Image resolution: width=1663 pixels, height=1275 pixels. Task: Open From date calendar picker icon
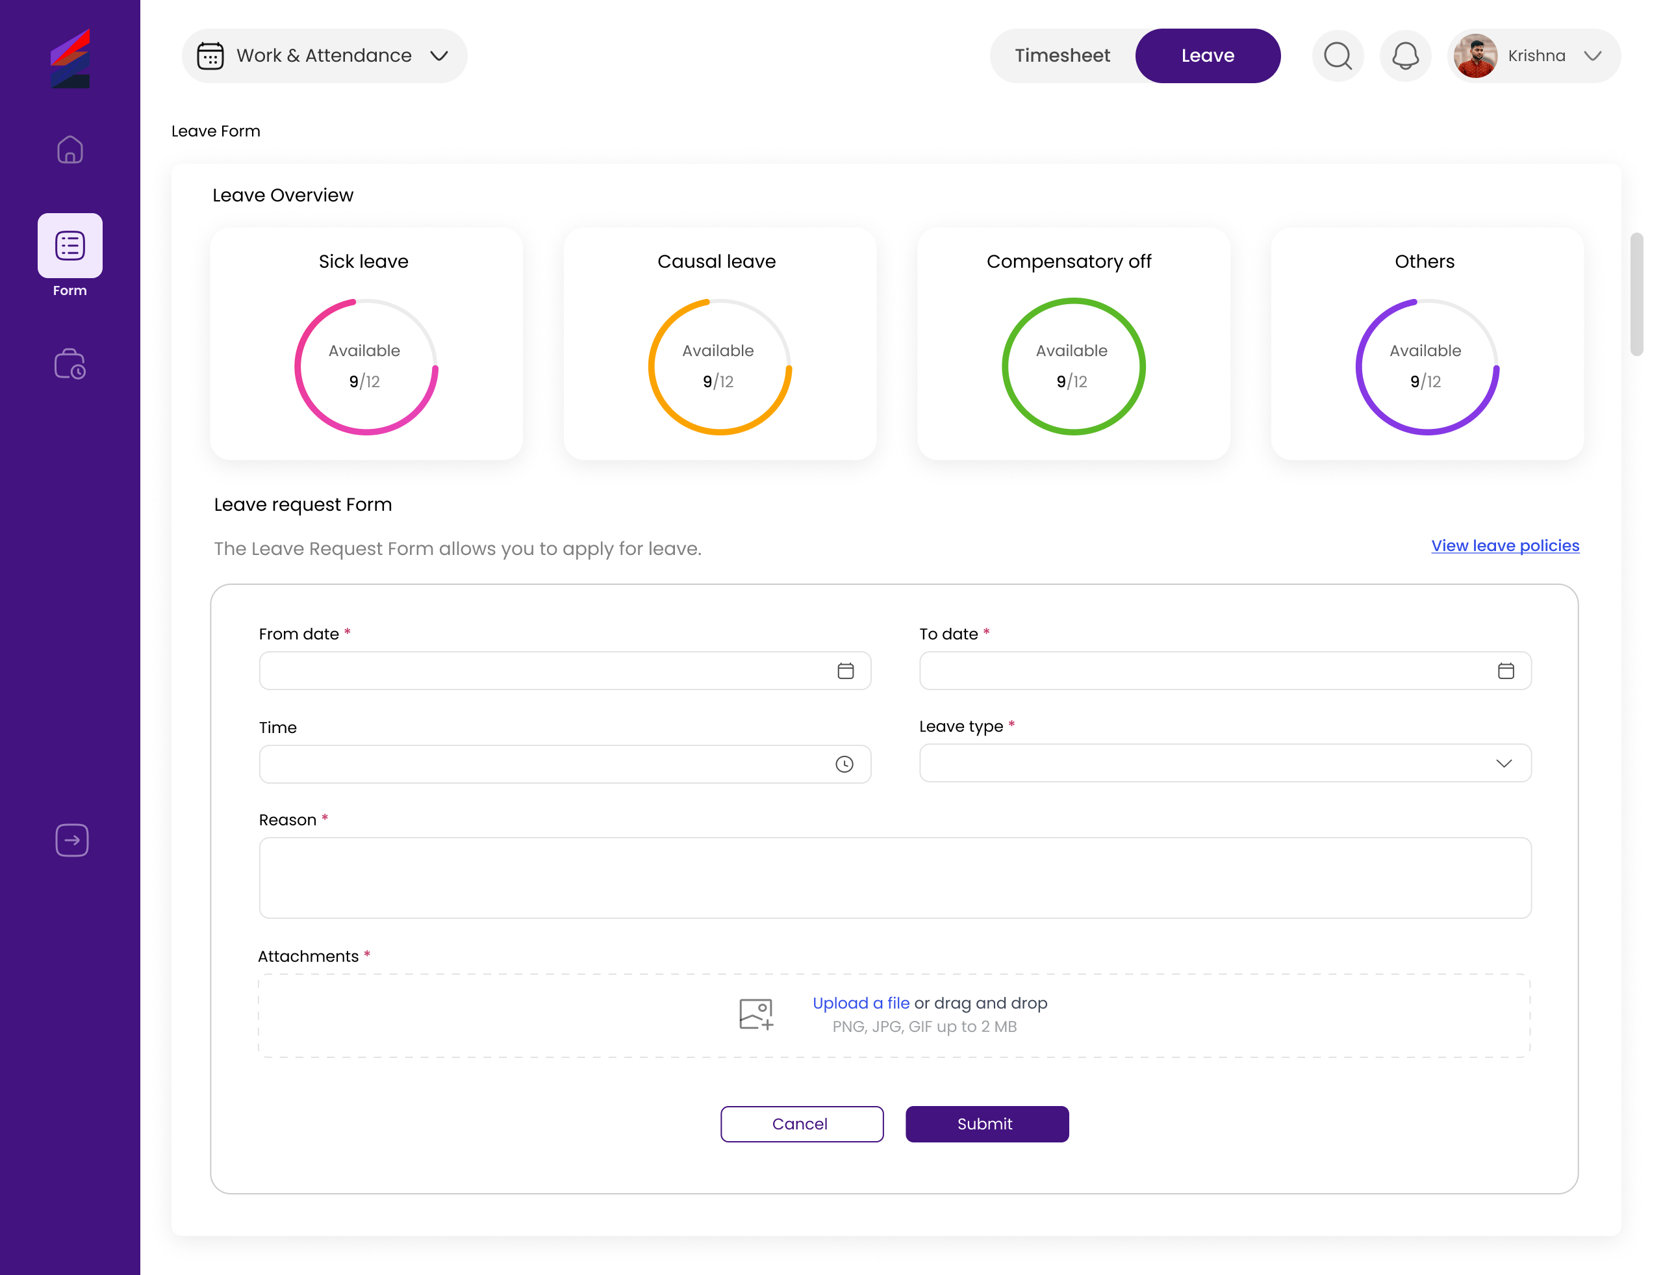coord(845,671)
